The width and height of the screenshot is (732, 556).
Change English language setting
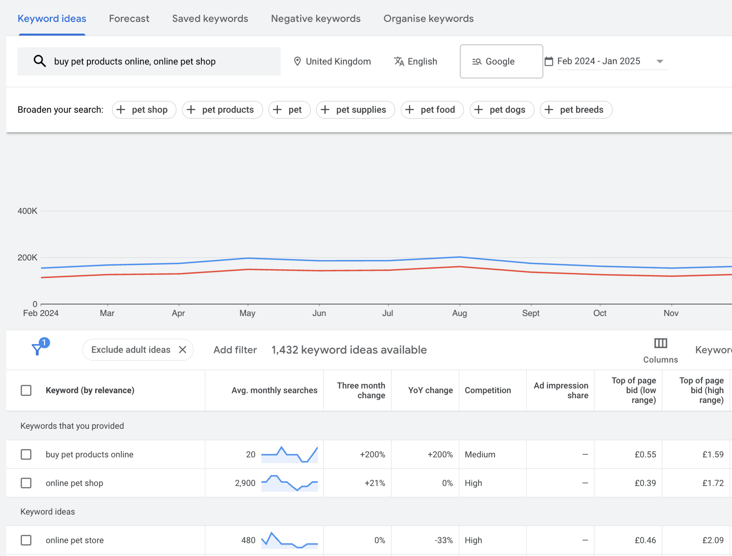[422, 61]
